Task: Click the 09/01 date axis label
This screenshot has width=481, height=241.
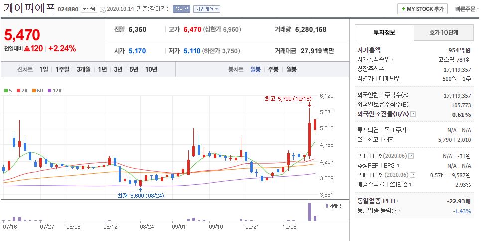Action: pyautogui.click(x=179, y=227)
